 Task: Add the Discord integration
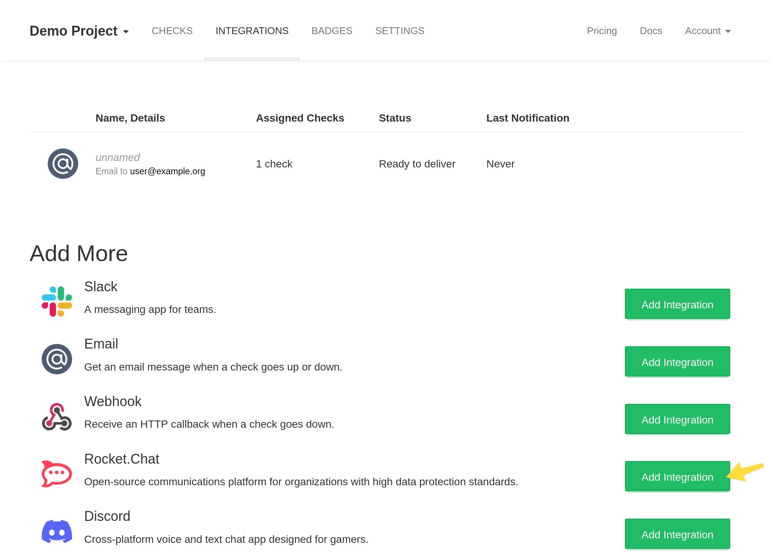(677, 534)
